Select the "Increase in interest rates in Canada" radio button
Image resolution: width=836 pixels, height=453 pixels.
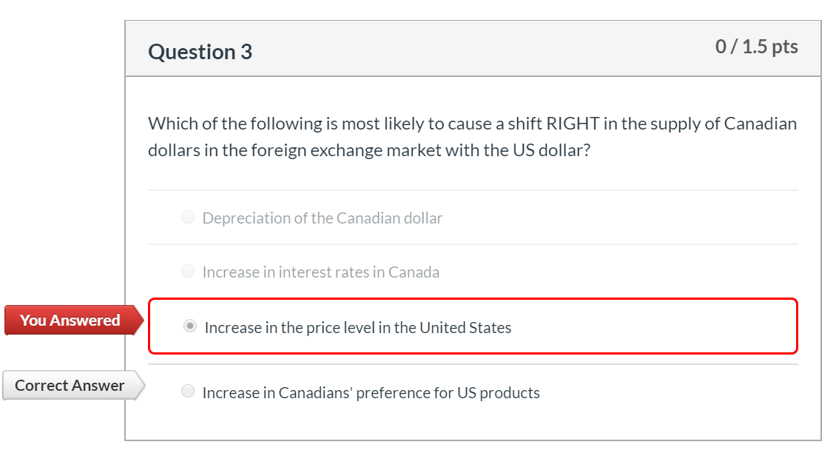point(188,271)
